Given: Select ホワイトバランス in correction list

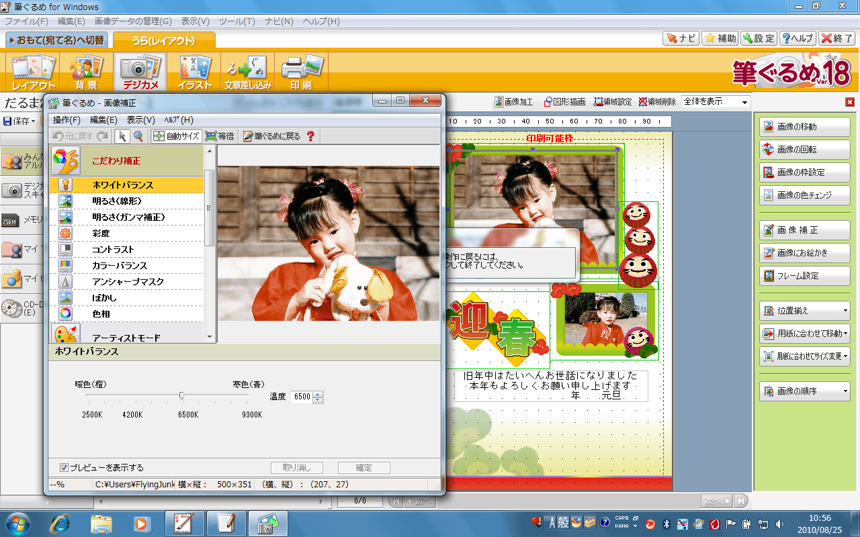Looking at the screenshot, I should pos(126,185).
